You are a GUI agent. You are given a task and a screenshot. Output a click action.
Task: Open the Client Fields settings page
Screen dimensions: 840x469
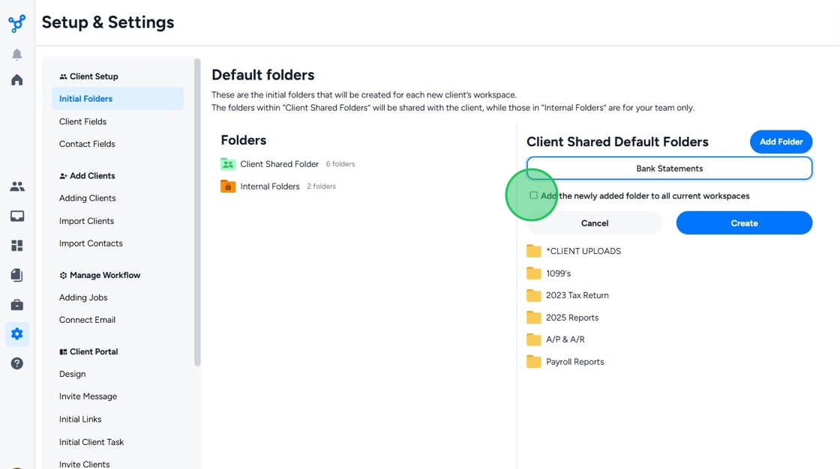point(82,121)
